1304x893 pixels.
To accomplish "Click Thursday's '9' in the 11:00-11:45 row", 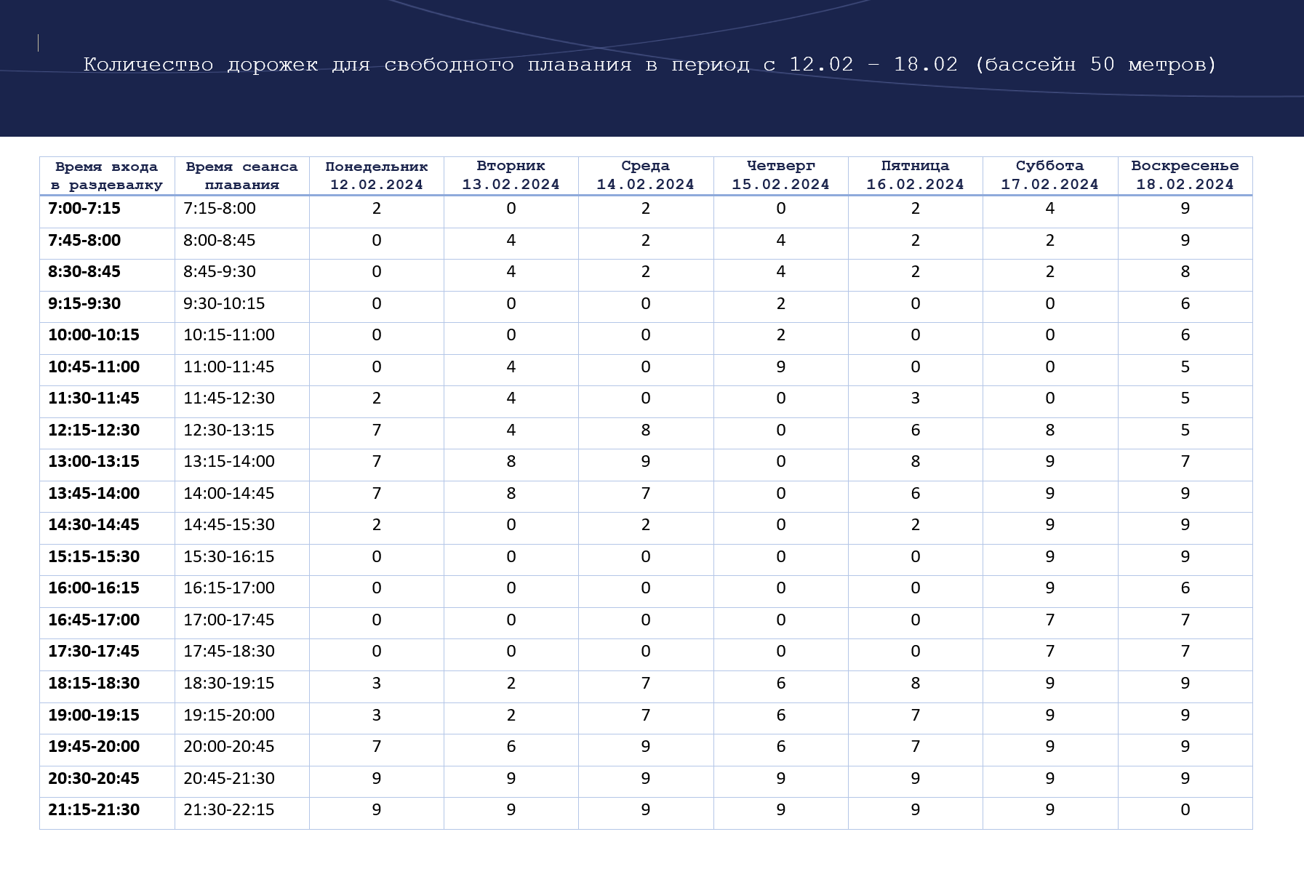I will (x=781, y=367).
